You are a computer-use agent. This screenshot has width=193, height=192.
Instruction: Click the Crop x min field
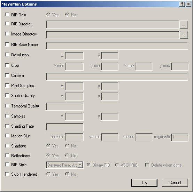[74, 66]
